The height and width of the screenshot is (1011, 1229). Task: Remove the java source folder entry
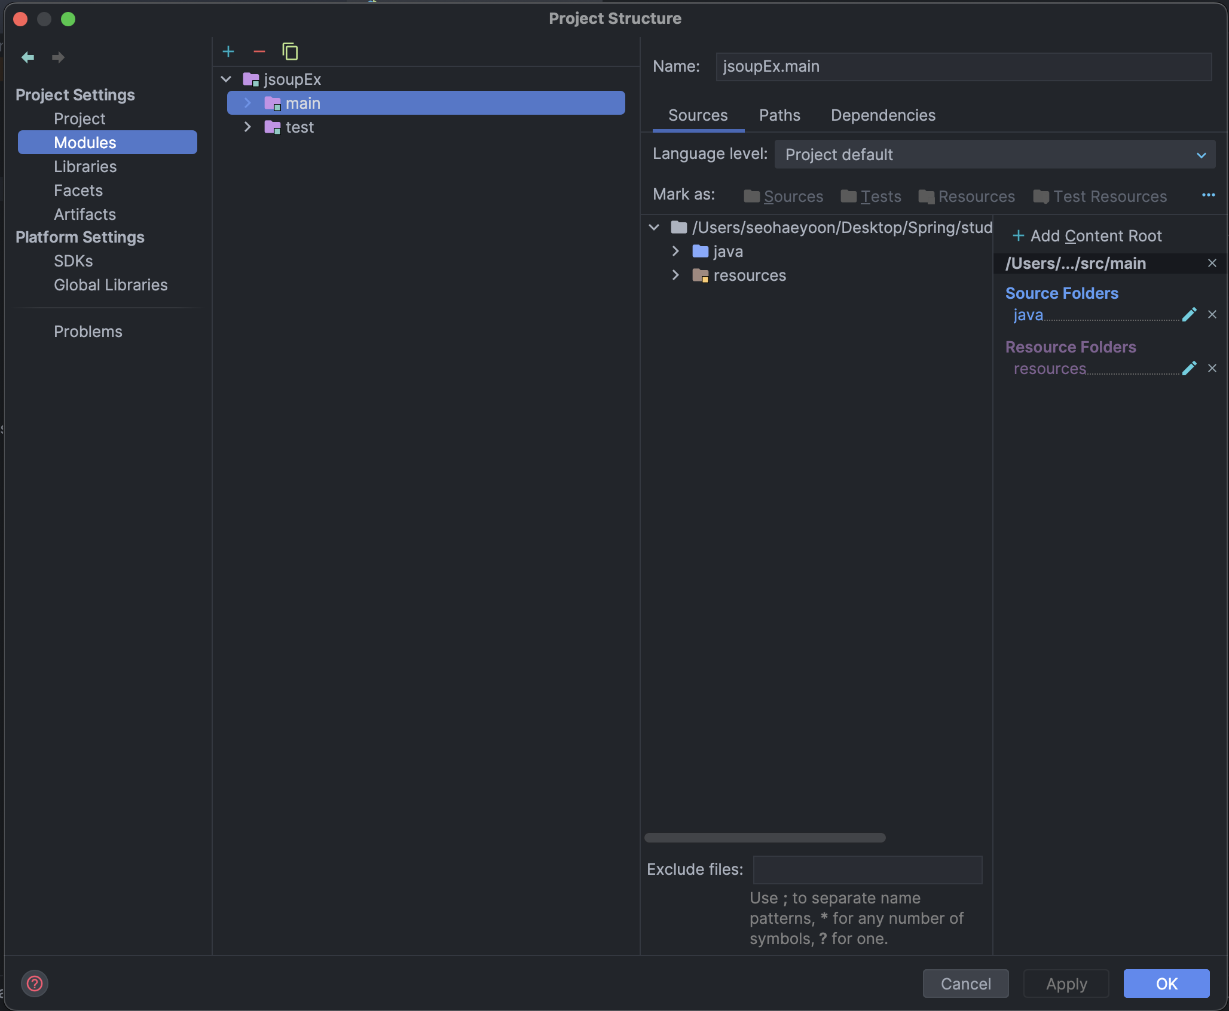1212,315
